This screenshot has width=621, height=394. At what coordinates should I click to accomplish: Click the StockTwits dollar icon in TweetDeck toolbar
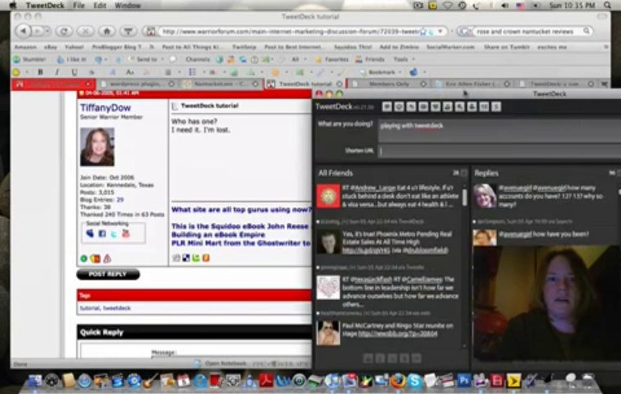(496, 107)
